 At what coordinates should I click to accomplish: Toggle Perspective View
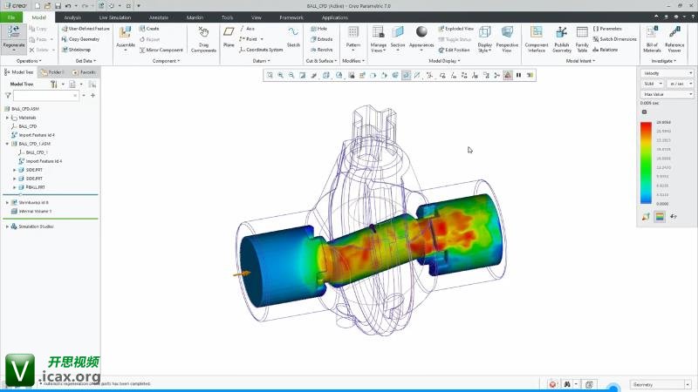[x=507, y=39]
